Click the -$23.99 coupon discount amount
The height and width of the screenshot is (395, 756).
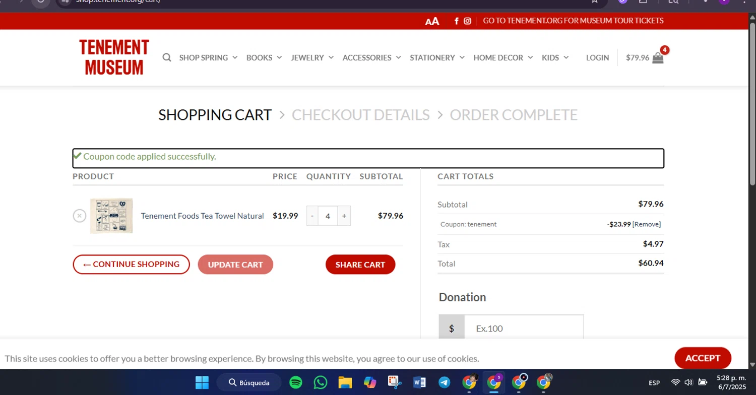[x=619, y=224]
